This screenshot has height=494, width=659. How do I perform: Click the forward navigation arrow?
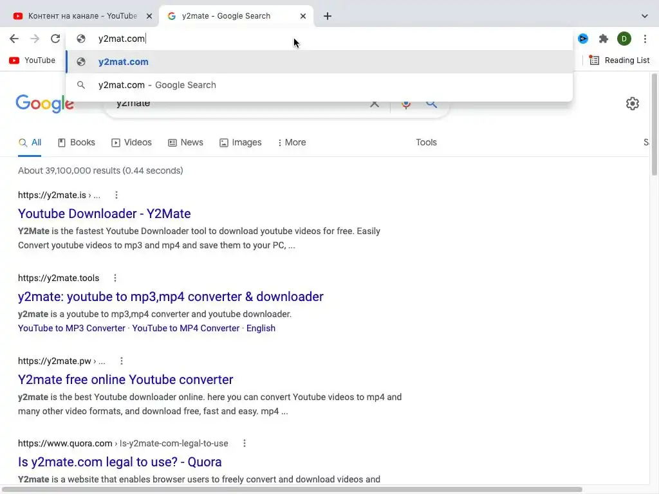[35, 39]
